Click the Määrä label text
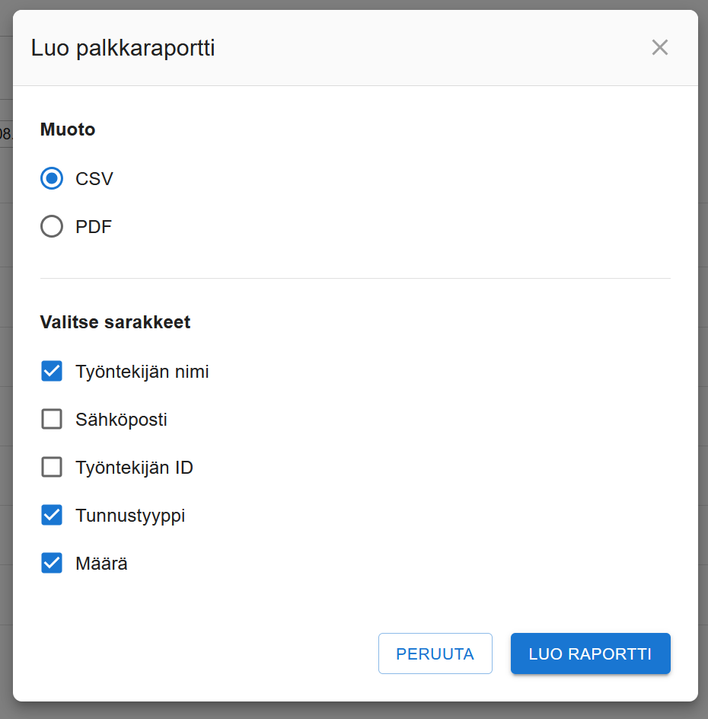The height and width of the screenshot is (719, 708). coord(103,563)
